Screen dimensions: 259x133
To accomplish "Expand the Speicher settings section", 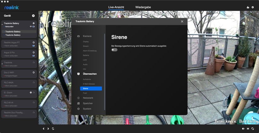I will 87,103.
